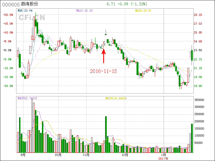Click the tallest green volume bar in mid-November
The width and height of the screenshot is (215, 161).
(x=106, y=134)
